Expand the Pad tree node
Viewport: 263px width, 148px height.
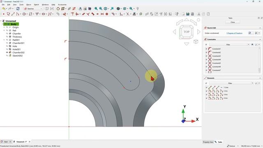4,30
